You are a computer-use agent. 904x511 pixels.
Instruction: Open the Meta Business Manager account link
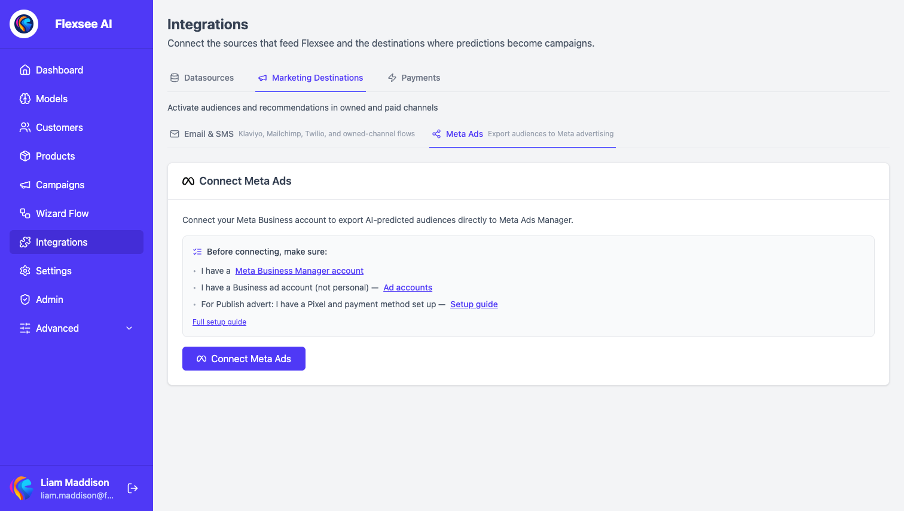pyautogui.click(x=300, y=271)
